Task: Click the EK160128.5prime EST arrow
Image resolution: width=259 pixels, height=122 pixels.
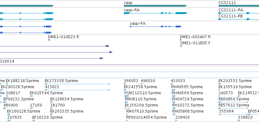Action: (x=9, y=114)
